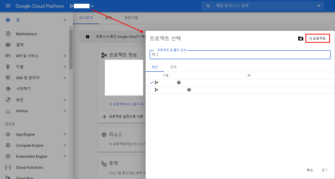Open Cloud Functions in the sidebar

pyautogui.click(x=30, y=167)
